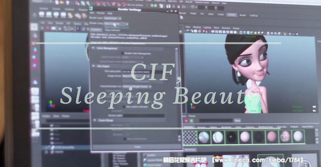
Task: Open the viewport Shading menu
Action: pyautogui.click(x=197, y=27)
